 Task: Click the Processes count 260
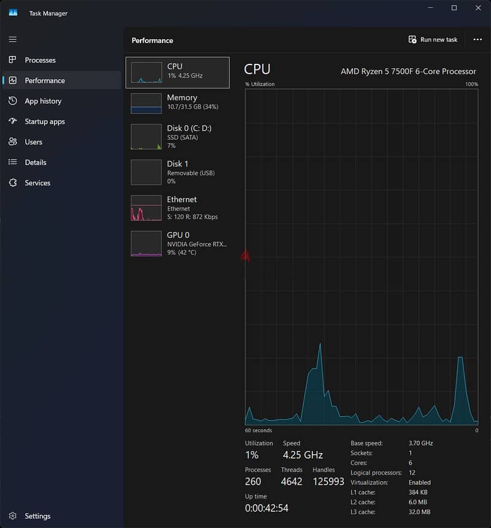tap(253, 481)
